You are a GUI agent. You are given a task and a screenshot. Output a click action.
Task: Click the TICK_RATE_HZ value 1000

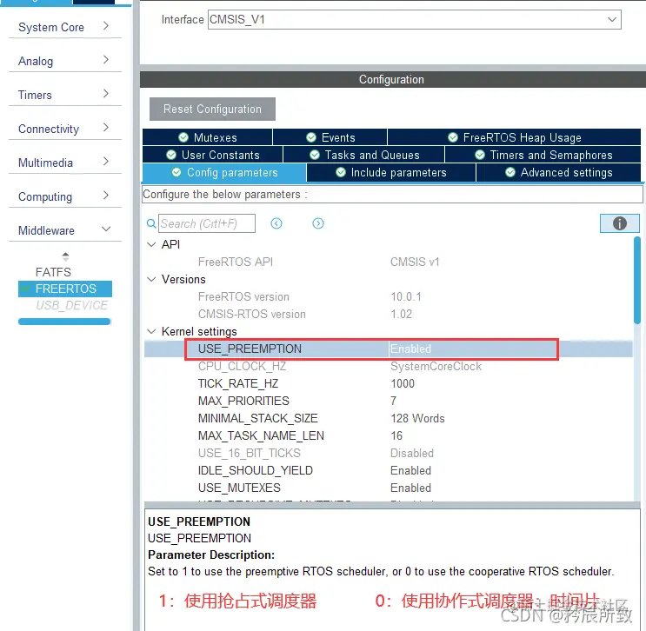pyautogui.click(x=403, y=384)
